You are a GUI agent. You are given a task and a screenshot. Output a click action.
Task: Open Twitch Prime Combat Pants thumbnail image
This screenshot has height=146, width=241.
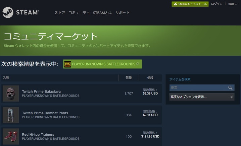click(11, 115)
